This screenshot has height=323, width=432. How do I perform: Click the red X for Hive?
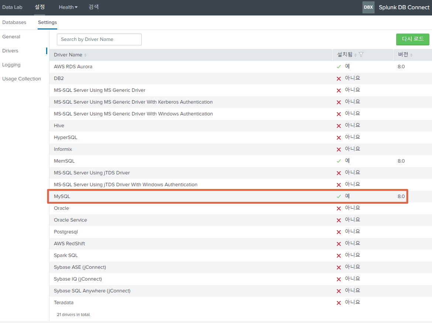click(x=339, y=126)
